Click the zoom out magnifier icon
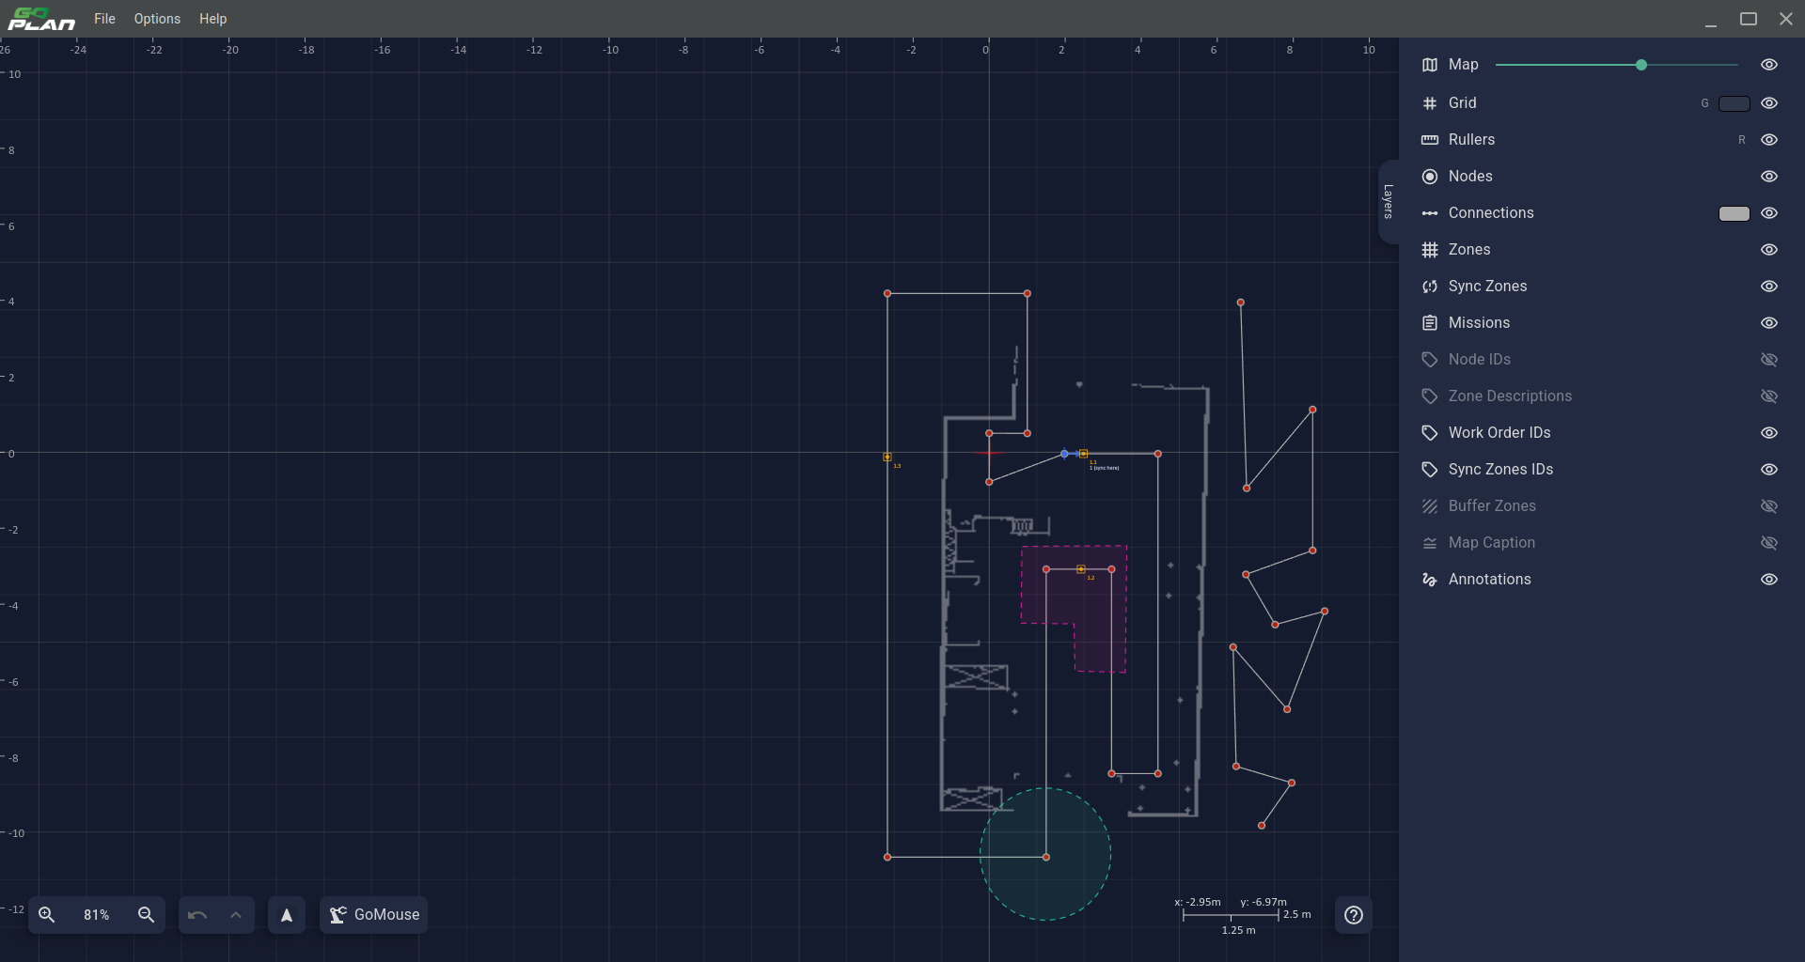 [x=146, y=915]
